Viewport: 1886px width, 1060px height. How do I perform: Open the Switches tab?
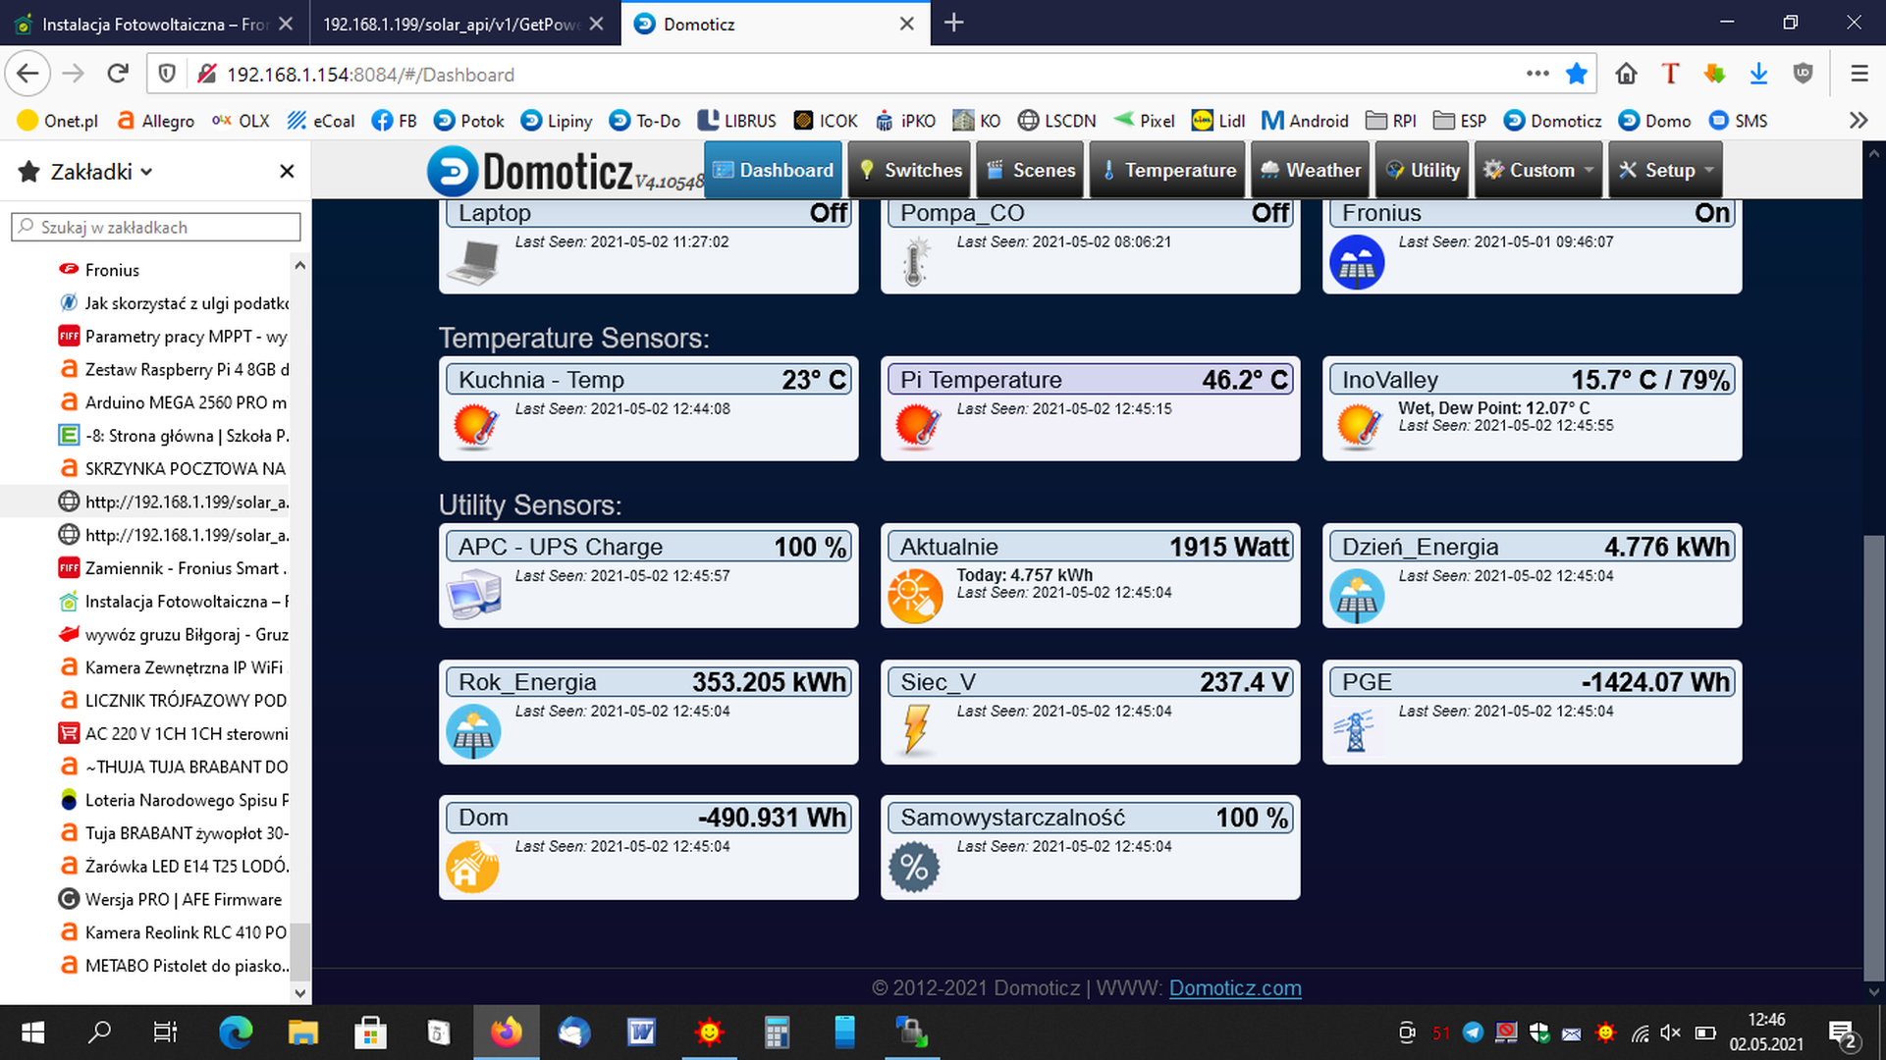click(910, 170)
